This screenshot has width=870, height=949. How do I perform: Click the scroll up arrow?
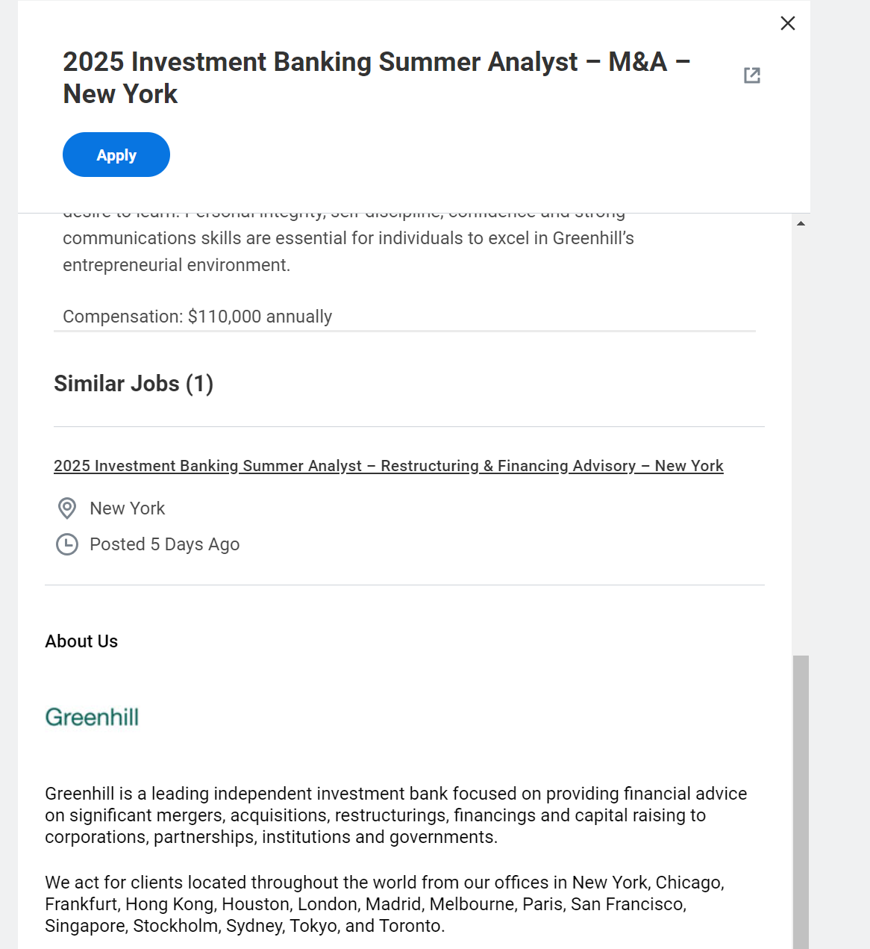pos(801,223)
